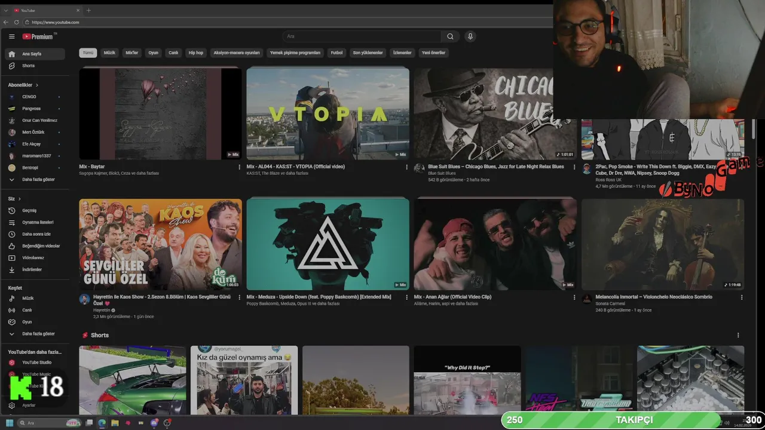Start voice search with microphone icon
Viewport: 765px width, 430px height.
point(470,36)
